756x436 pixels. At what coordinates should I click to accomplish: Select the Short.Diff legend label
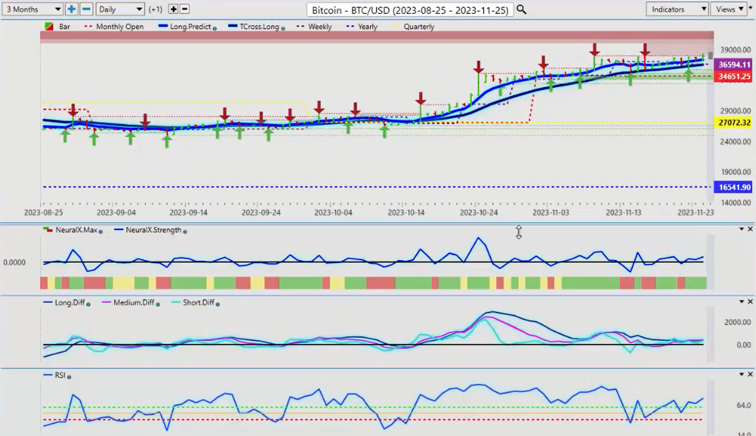pyautogui.click(x=198, y=302)
